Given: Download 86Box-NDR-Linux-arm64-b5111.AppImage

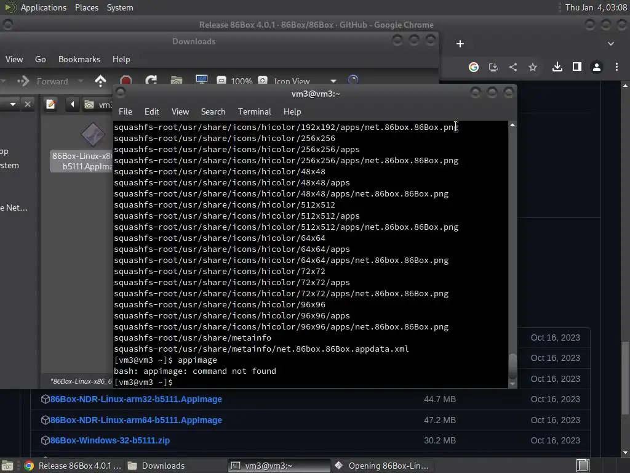Looking at the screenshot, I should tap(136, 420).
